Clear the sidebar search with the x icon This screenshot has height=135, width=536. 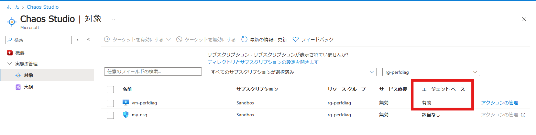(78, 40)
